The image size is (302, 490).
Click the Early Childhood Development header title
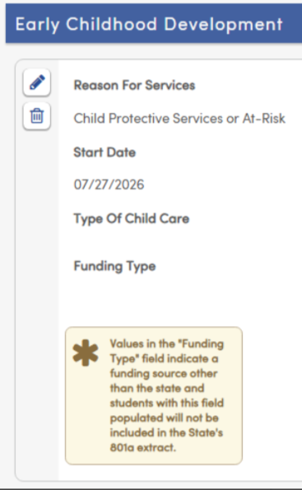149,24
